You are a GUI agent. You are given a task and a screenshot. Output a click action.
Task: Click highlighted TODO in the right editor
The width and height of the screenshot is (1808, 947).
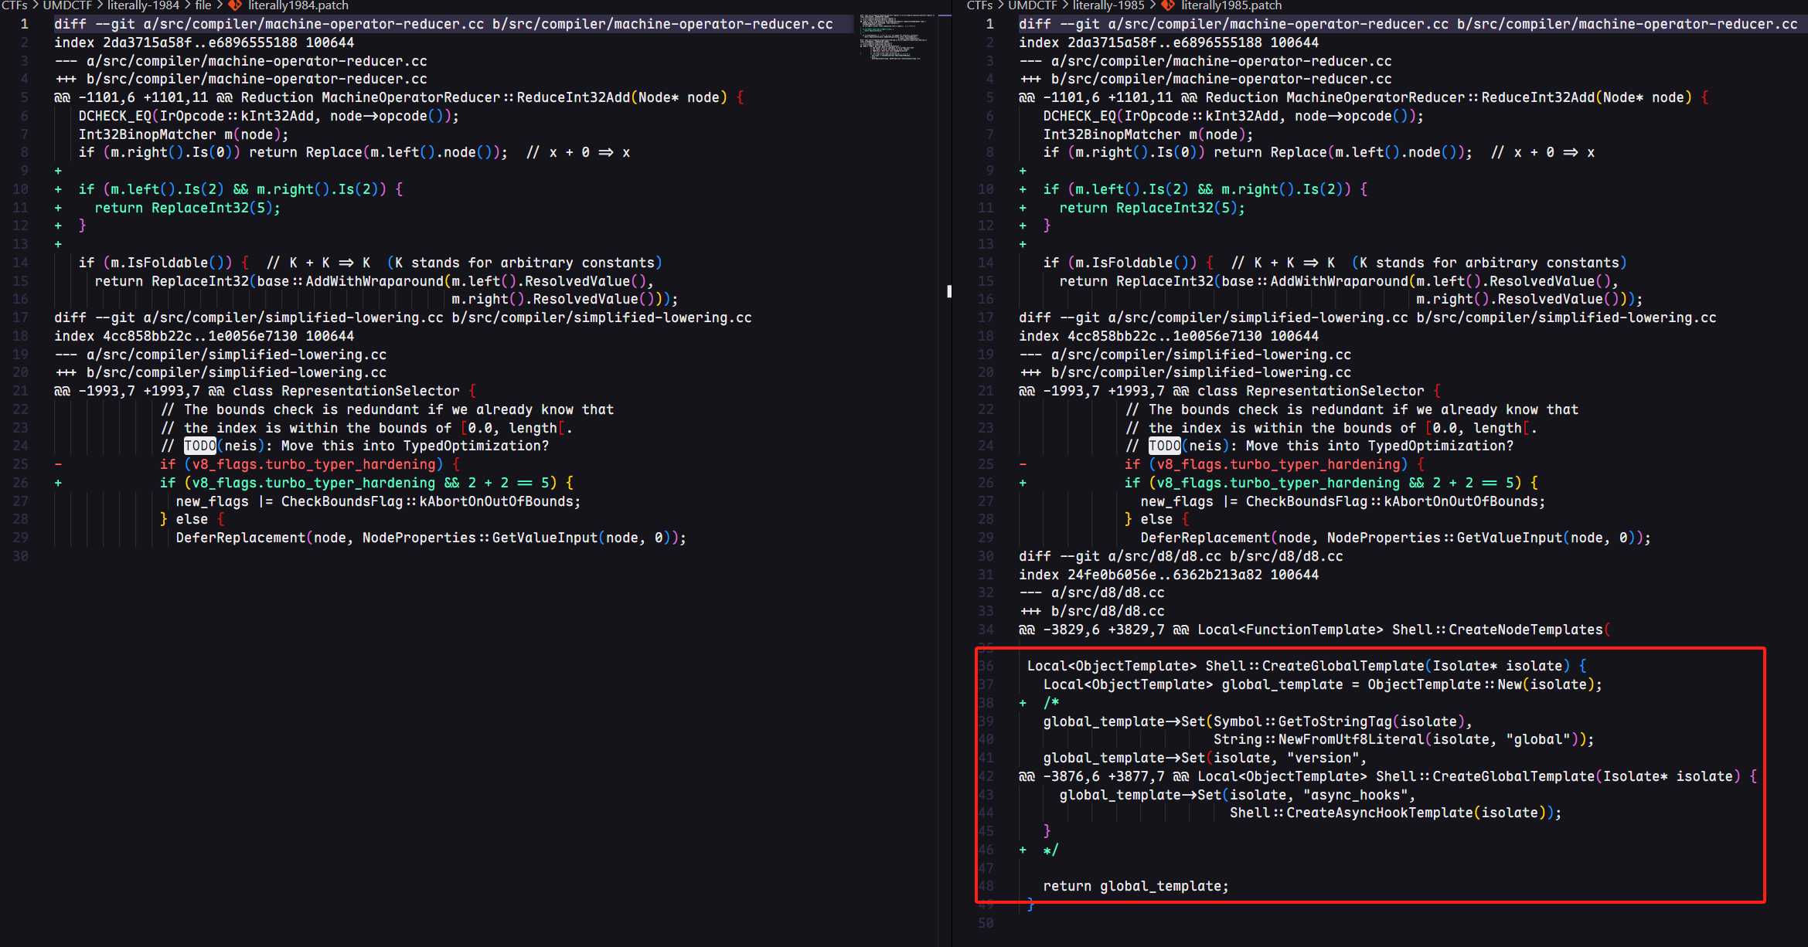pos(1165,446)
